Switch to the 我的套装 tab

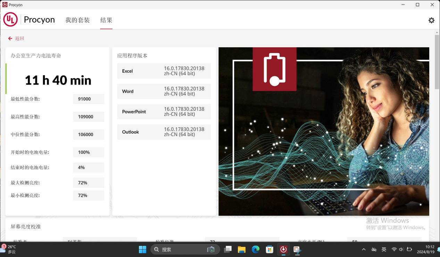pyautogui.click(x=77, y=20)
